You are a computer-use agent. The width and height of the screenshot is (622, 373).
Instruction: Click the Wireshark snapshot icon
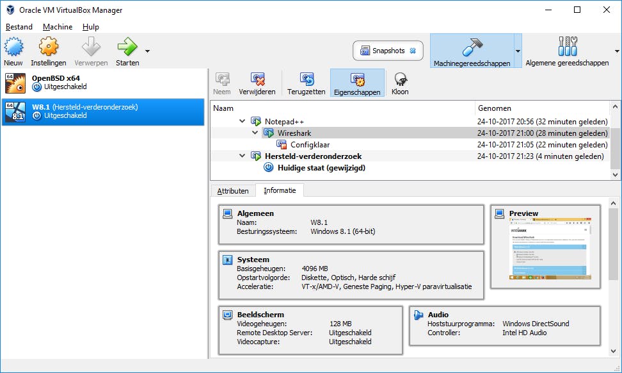(x=269, y=133)
